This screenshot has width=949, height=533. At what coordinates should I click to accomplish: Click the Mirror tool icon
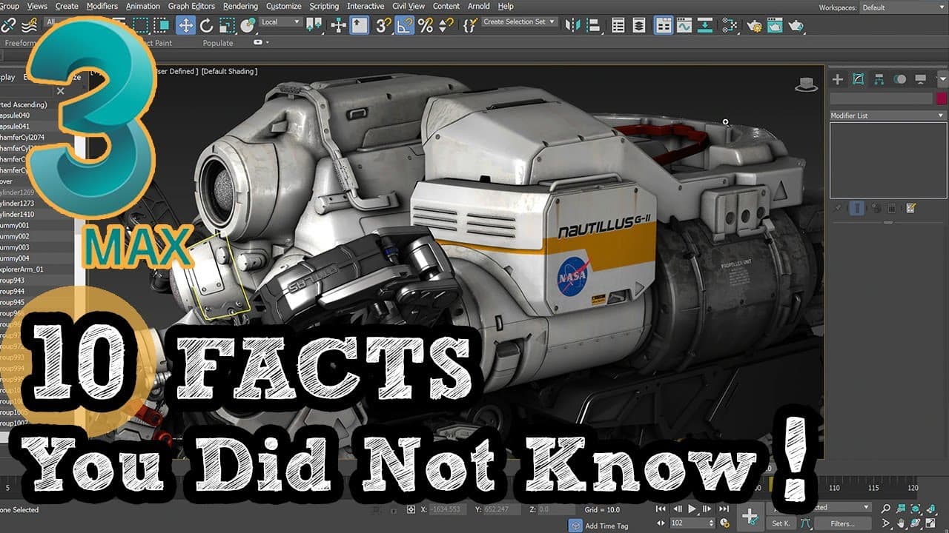[573, 25]
